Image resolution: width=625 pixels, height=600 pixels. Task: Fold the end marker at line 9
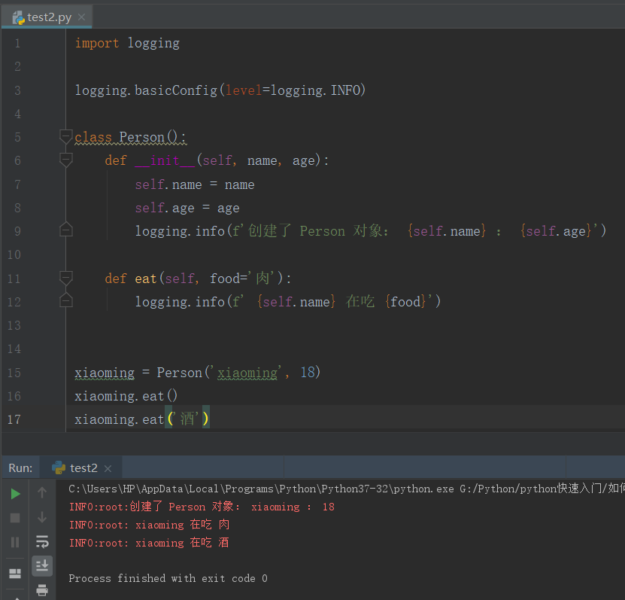point(65,230)
